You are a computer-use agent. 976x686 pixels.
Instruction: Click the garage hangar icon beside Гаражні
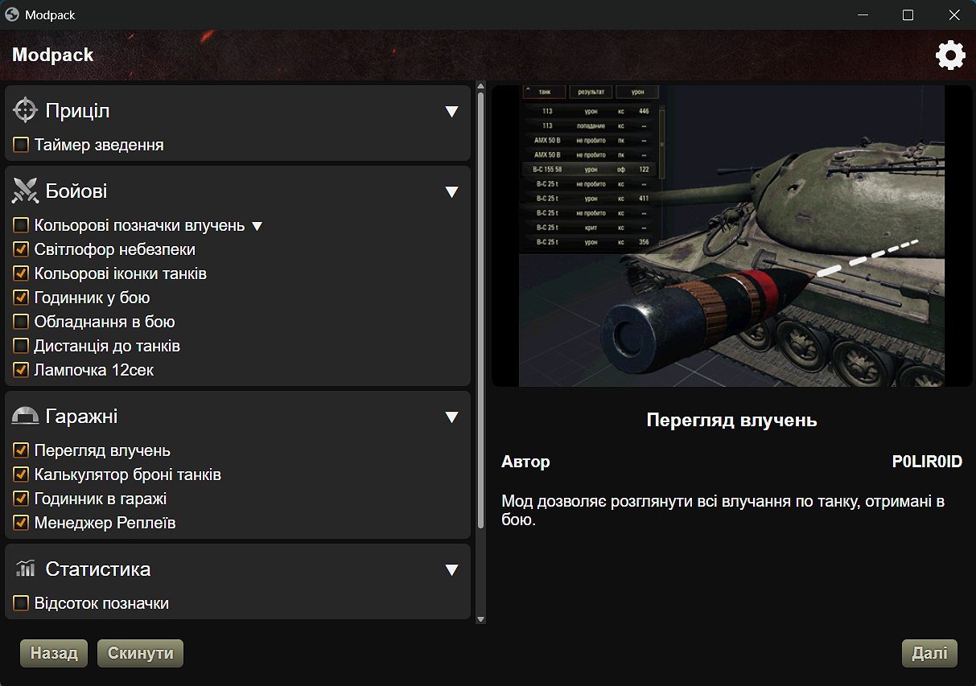click(26, 417)
